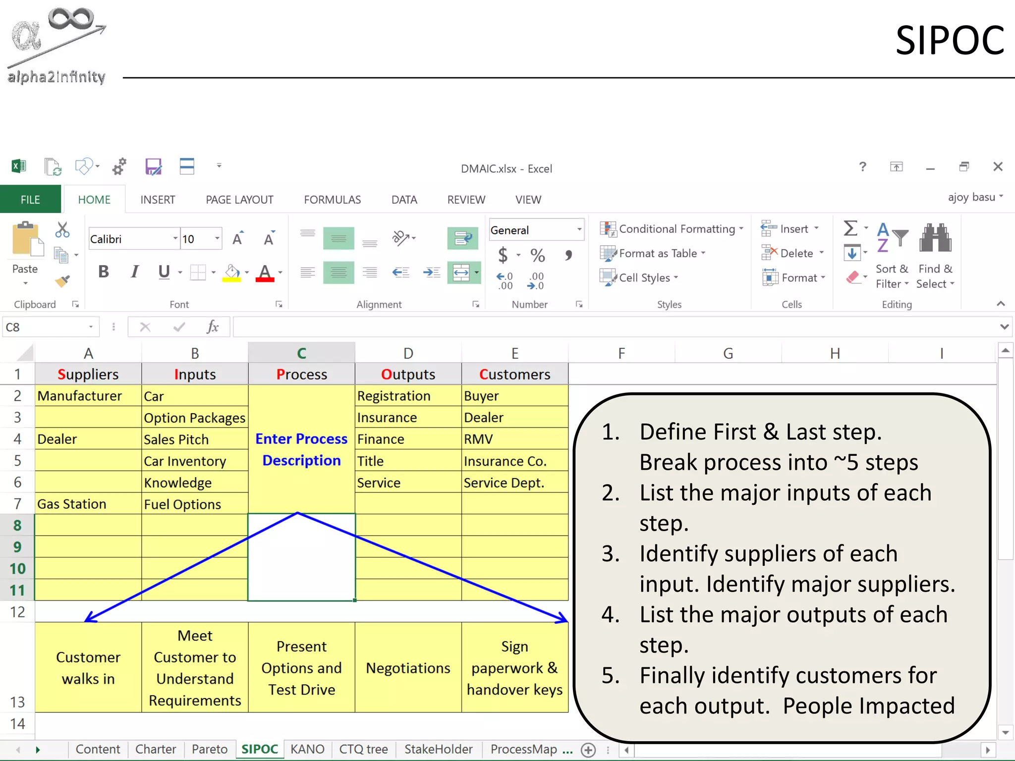Expand the formula bar chevron

point(1004,326)
